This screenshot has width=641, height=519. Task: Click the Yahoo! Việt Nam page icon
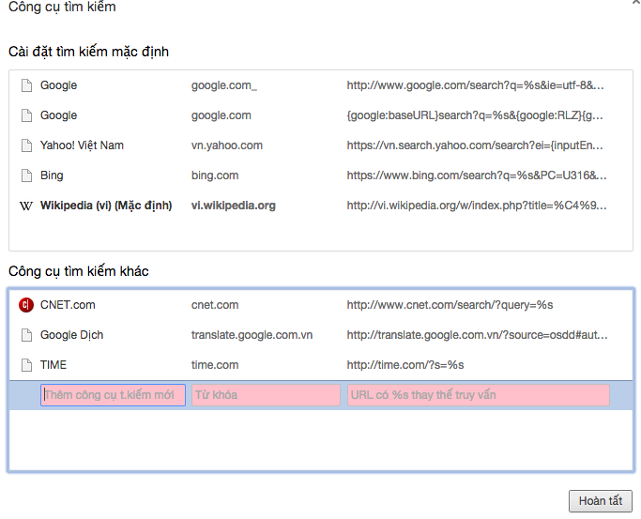pyautogui.click(x=26, y=145)
